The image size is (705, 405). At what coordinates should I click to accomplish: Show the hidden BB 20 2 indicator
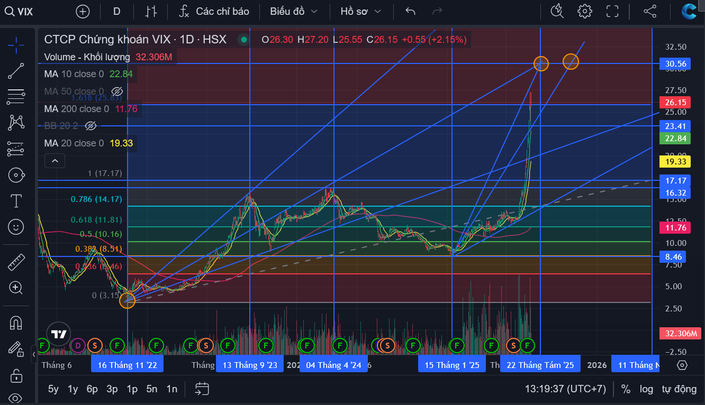pyautogui.click(x=91, y=126)
